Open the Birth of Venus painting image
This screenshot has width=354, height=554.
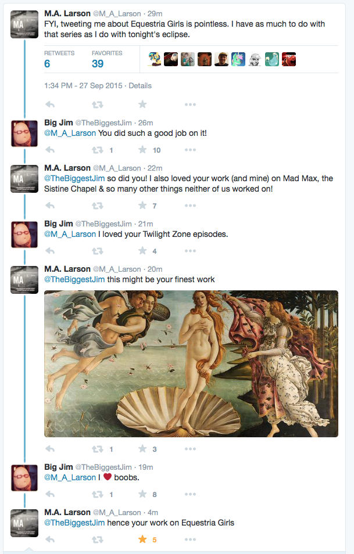(191, 364)
